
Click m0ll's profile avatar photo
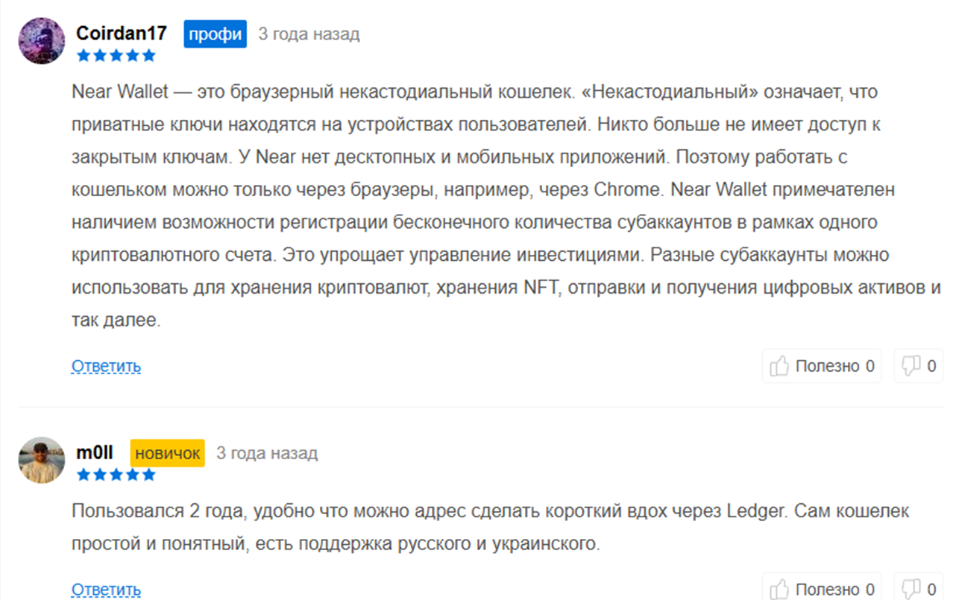click(x=41, y=460)
